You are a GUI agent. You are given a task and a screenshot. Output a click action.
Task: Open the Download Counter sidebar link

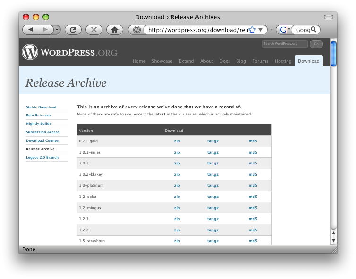(x=42, y=140)
